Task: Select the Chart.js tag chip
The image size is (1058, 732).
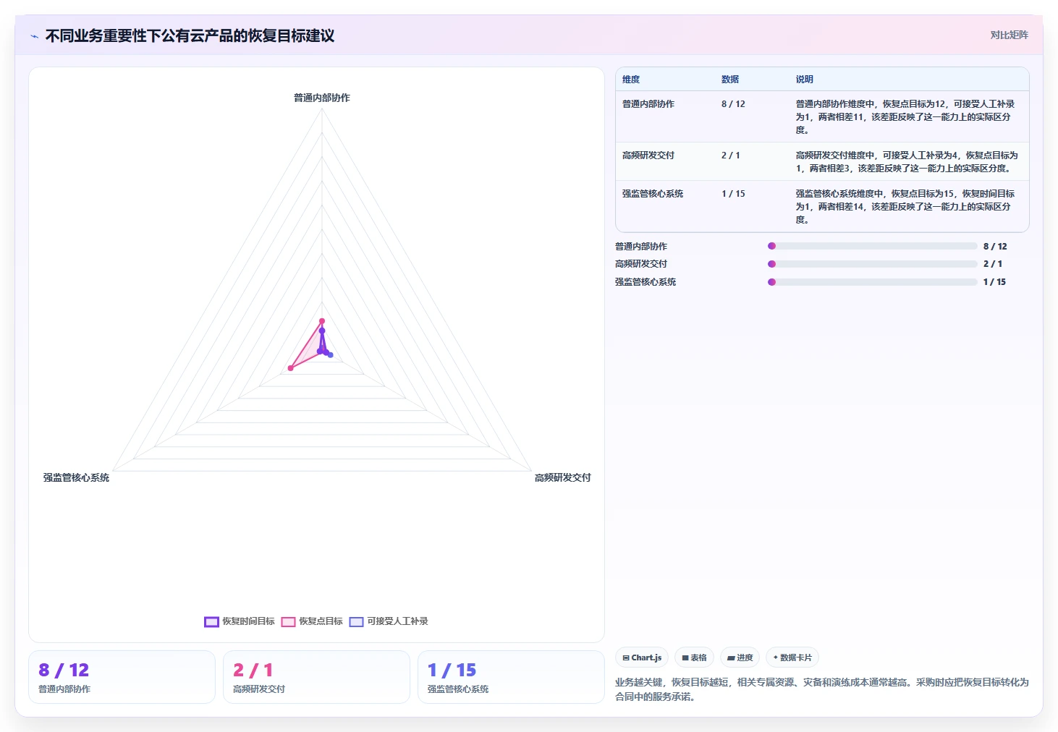Action: click(x=642, y=657)
